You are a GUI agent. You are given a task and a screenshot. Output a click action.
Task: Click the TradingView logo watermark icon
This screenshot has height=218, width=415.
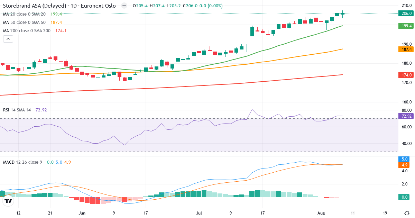(x=8, y=201)
